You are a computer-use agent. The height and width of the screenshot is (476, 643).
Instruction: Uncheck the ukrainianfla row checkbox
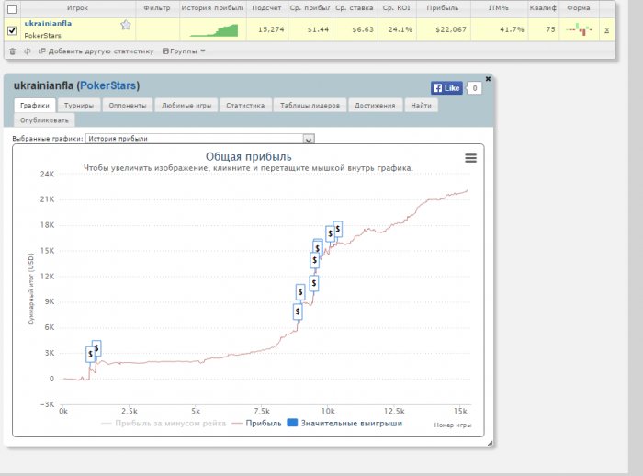click(x=12, y=30)
